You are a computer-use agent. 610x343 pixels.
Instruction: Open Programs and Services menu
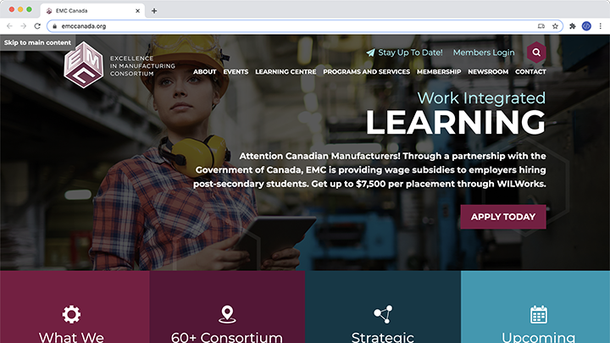tap(367, 71)
